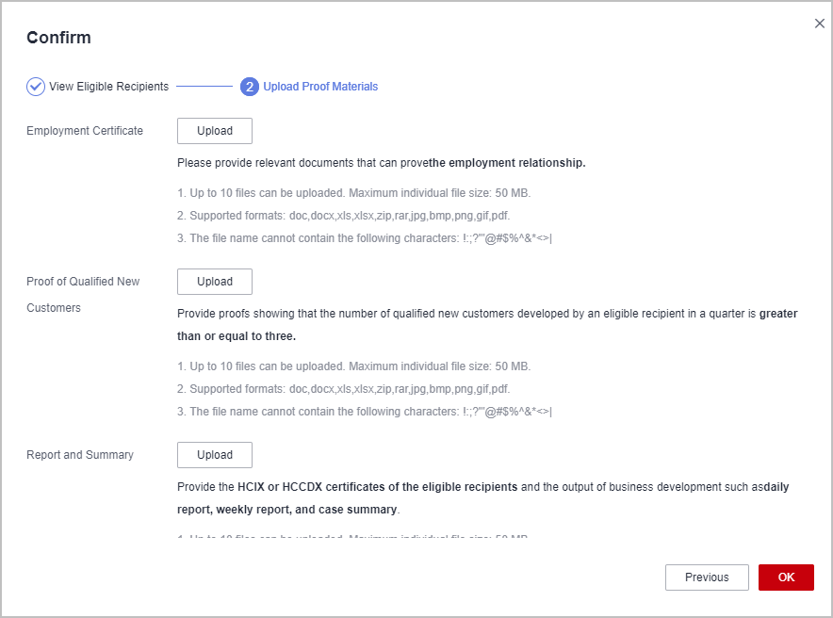Click the step 2 number circle icon
This screenshot has height=618, width=833.
pyautogui.click(x=250, y=87)
